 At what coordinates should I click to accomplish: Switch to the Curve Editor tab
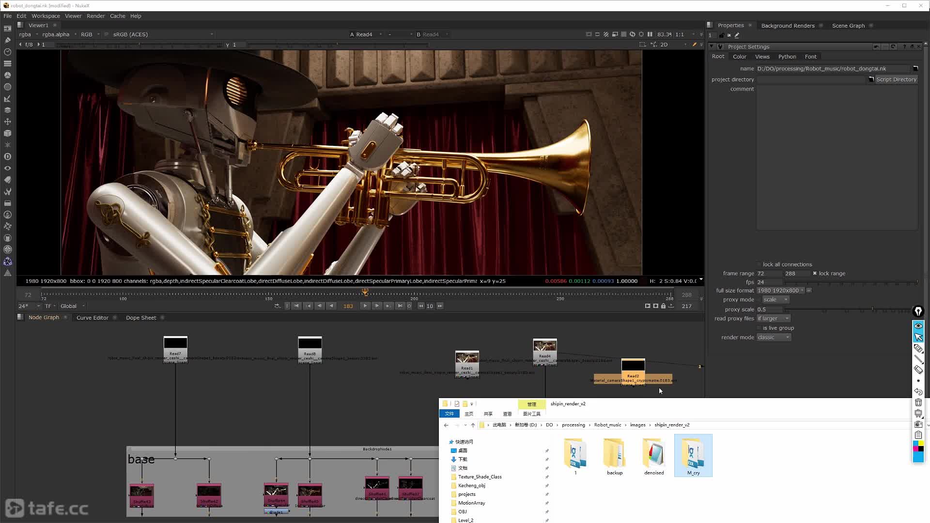coord(93,318)
